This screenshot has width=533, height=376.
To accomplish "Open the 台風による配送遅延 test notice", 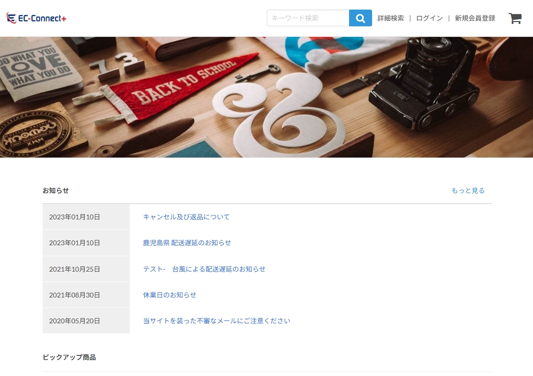I will click(204, 269).
